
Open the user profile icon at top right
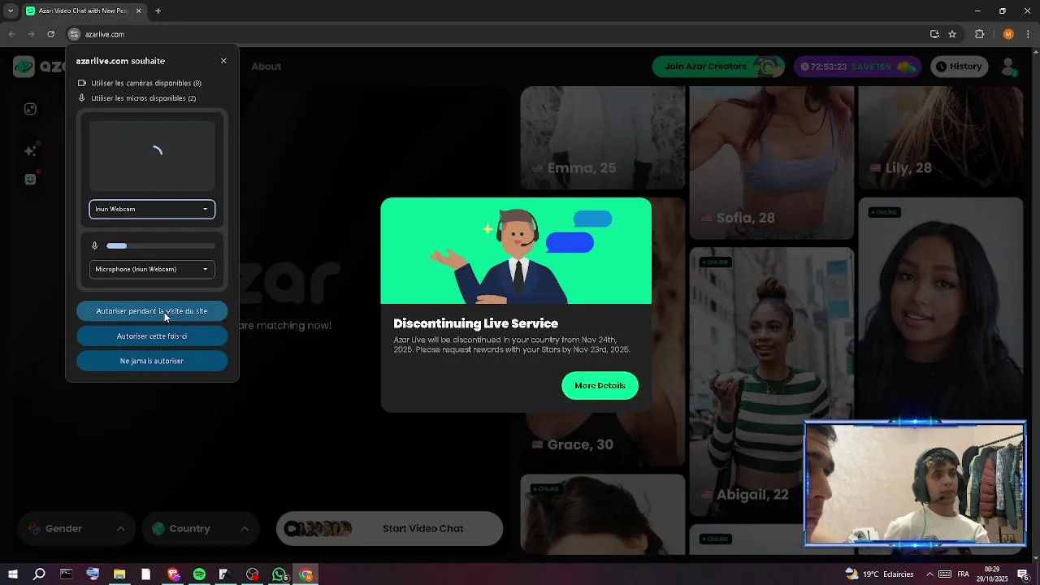click(x=1009, y=67)
